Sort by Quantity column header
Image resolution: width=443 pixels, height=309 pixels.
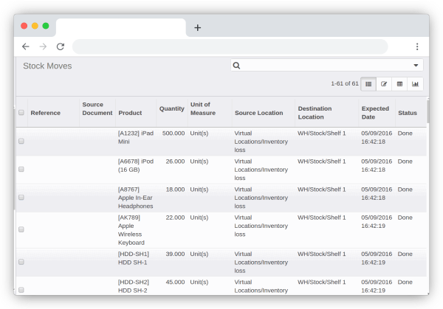pos(171,109)
